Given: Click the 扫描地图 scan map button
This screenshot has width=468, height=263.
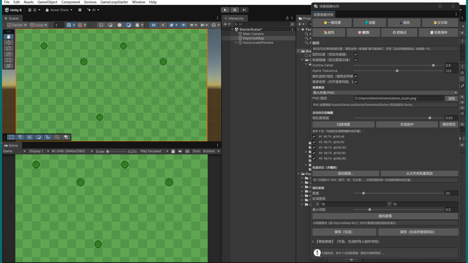Looking at the screenshot, I should (x=343, y=125).
